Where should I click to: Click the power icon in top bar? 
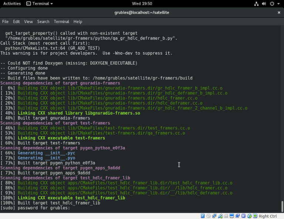tap(272, 4)
